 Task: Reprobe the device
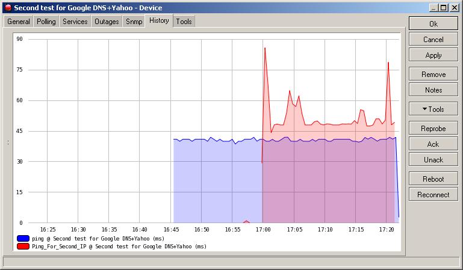[x=433, y=129]
